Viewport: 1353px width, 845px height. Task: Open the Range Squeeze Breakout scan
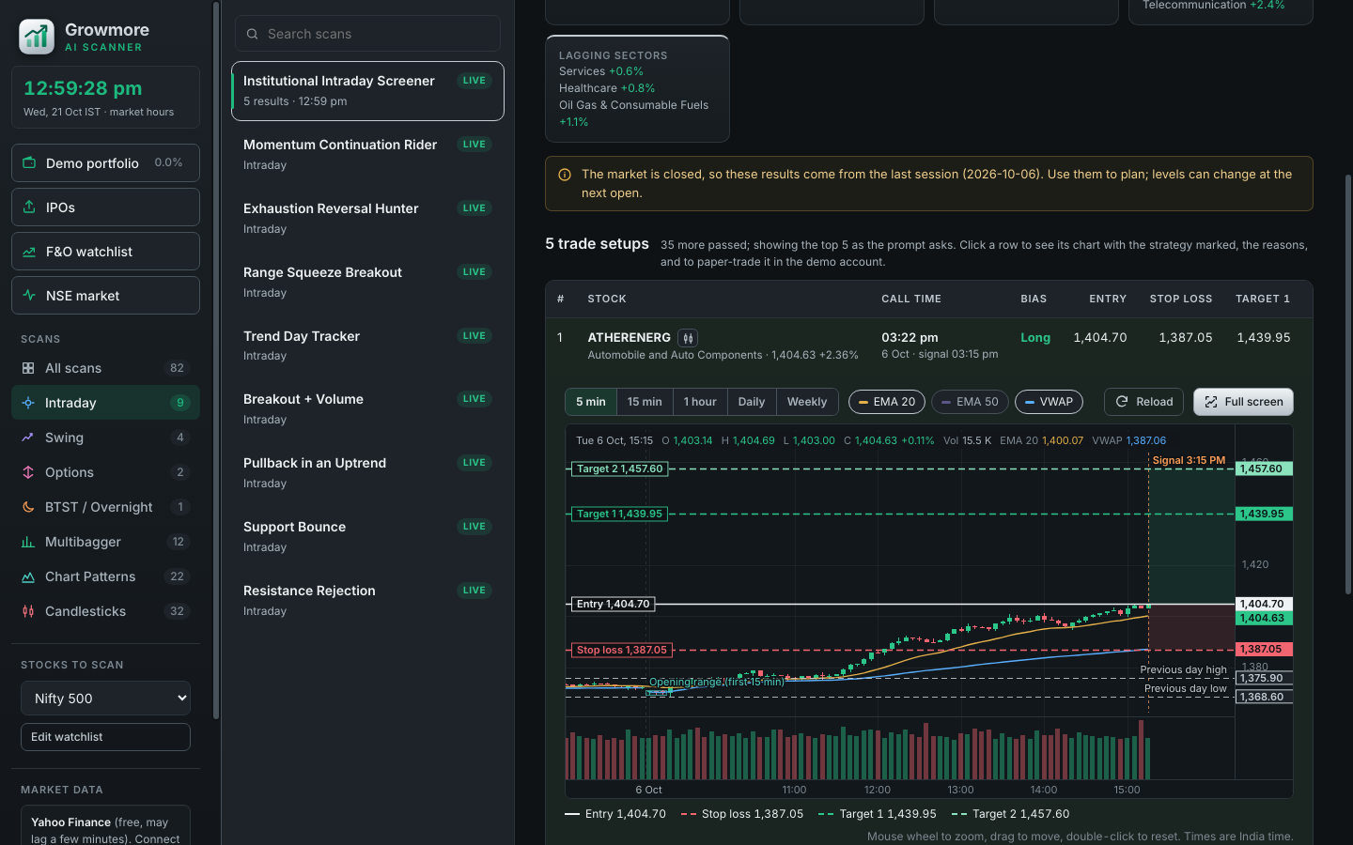367,283
